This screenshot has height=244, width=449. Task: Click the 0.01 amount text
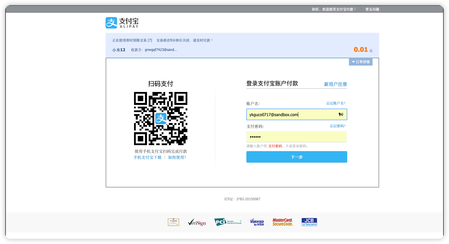click(x=361, y=49)
